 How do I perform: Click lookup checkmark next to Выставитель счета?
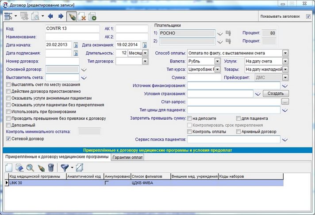tap(84, 78)
